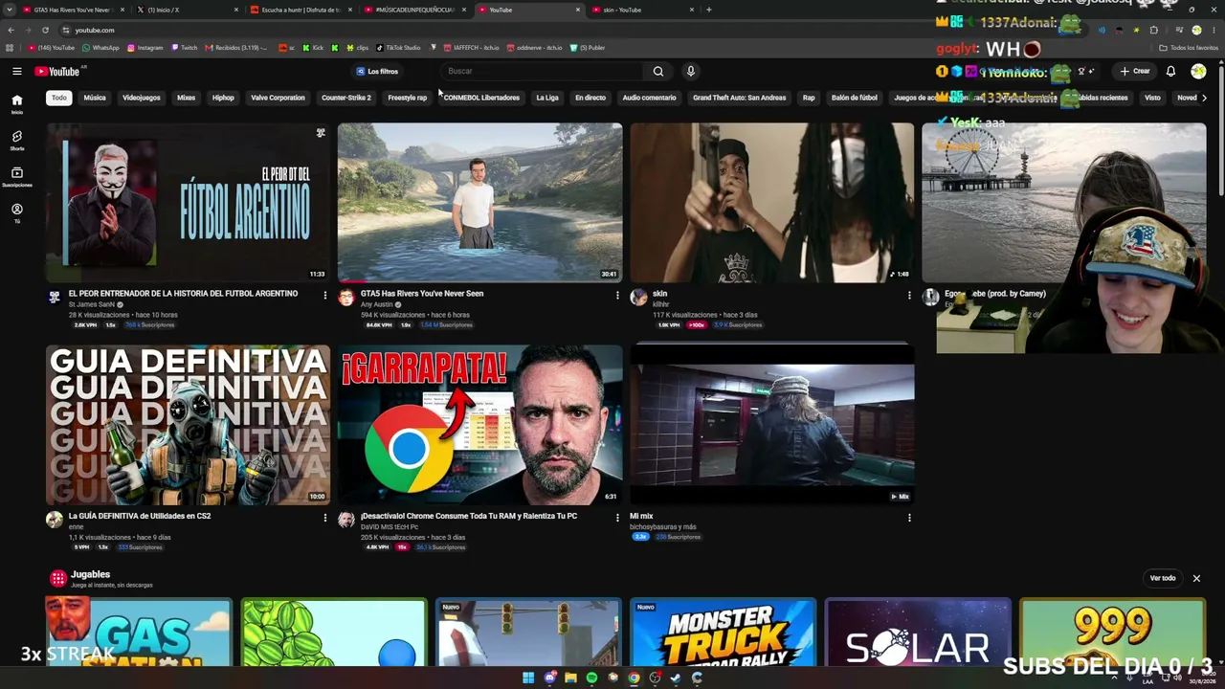Click the Crear button
The width and height of the screenshot is (1225, 689).
point(1135,71)
